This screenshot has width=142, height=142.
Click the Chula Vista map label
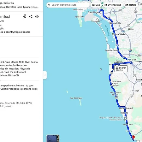pyautogui.click(x=119, y=34)
